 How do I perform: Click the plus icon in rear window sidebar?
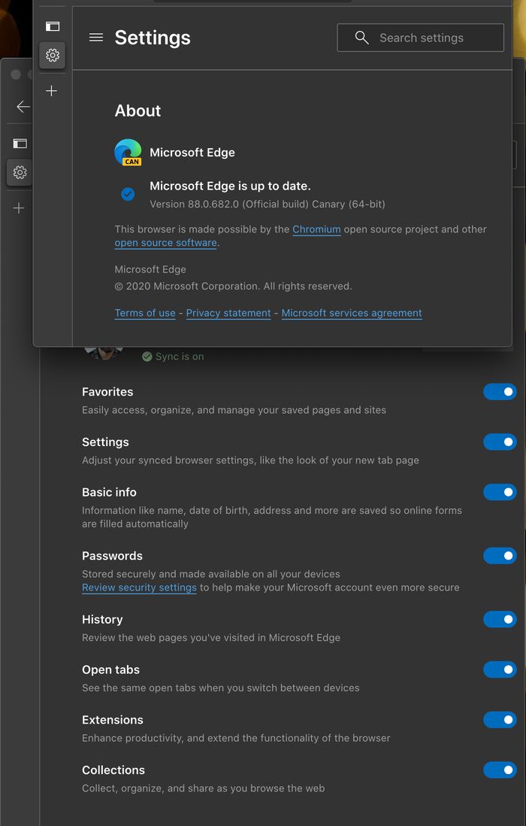(19, 208)
